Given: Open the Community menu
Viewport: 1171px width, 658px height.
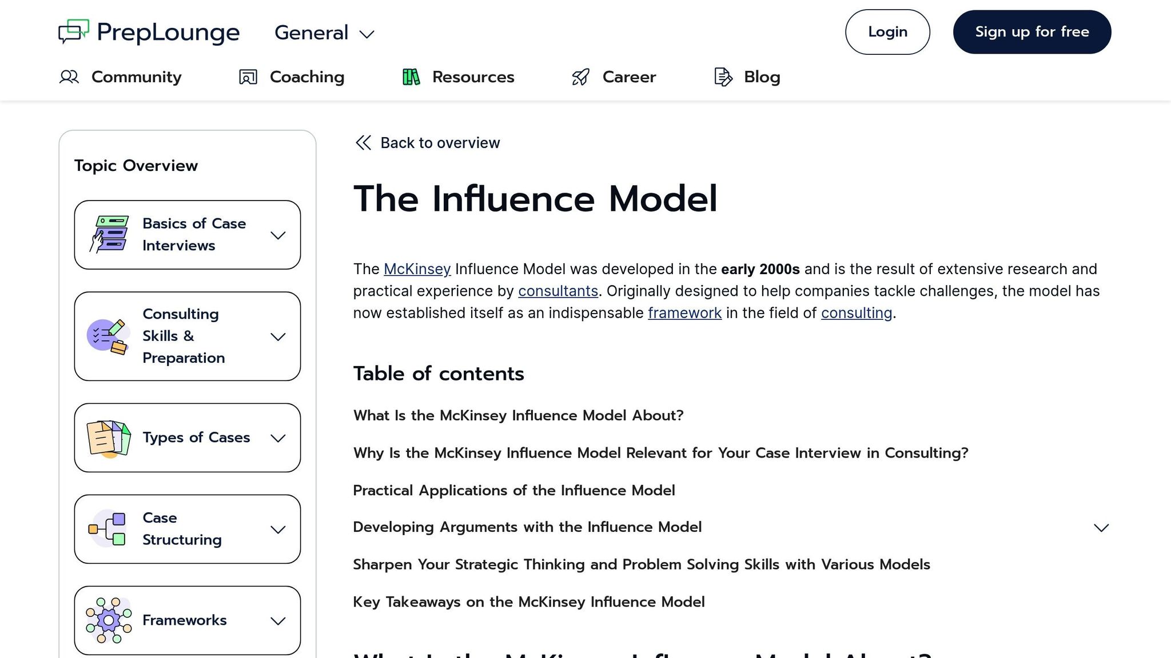Looking at the screenshot, I should [120, 77].
